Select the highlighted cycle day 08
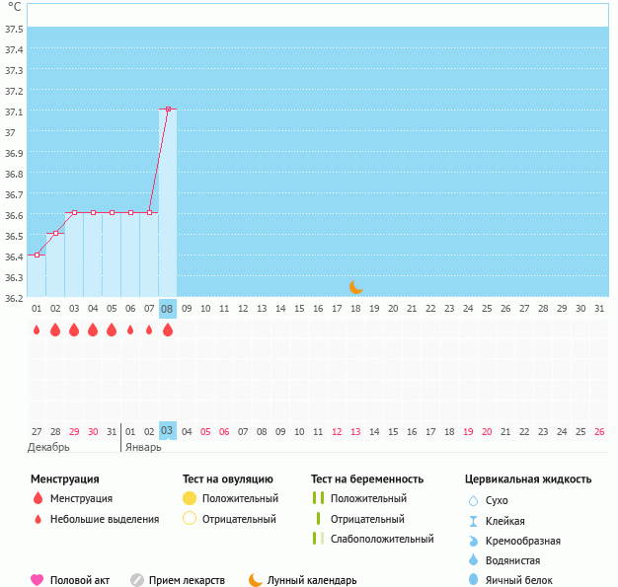The height and width of the screenshot is (587, 618). pyautogui.click(x=168, y=309)
